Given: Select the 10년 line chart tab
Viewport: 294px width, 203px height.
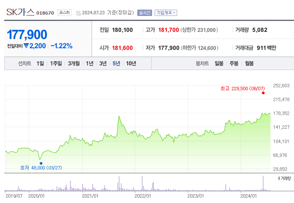Looking at the screenshot, I should coord(131,63).
